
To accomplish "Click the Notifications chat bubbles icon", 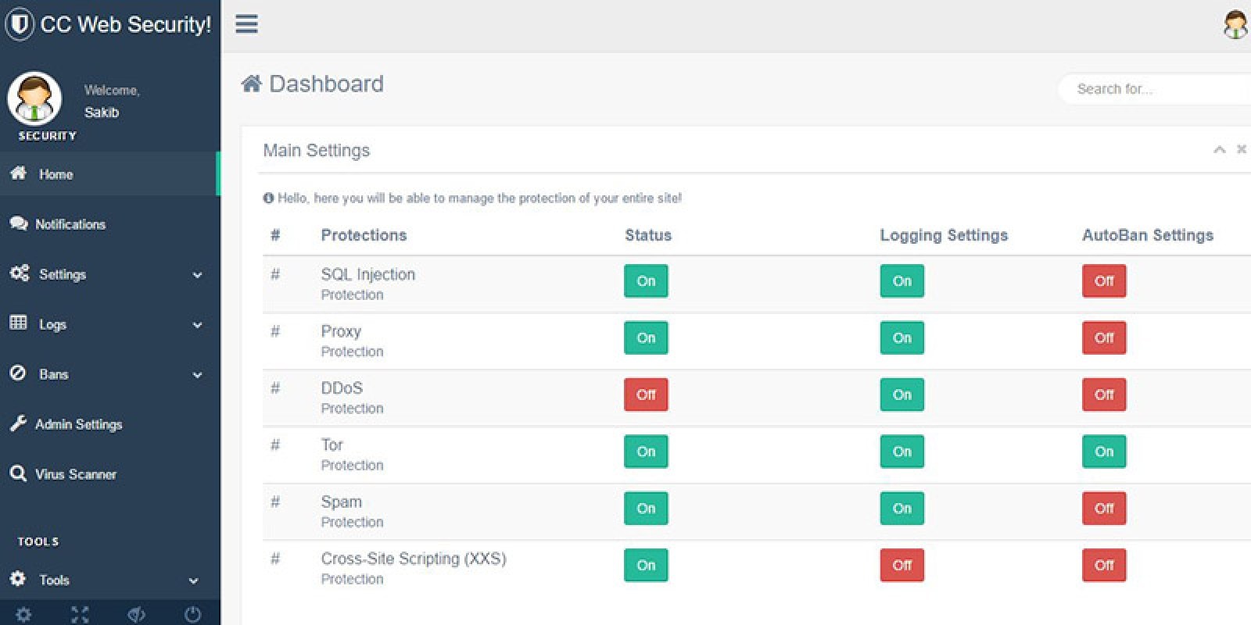I will [18, 224].
